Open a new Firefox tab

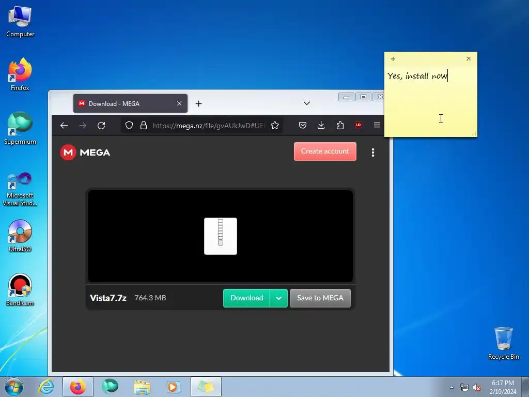click(x=199, y=103)
